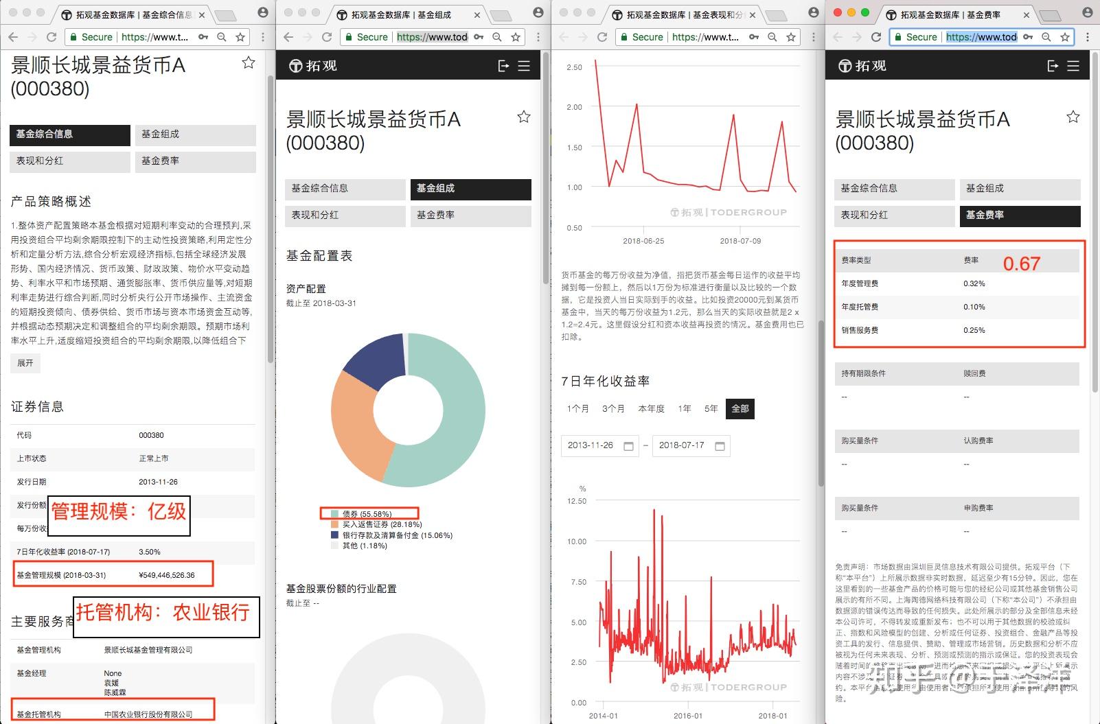Open 基金组成 tab in 基金费率 window

[x=1020, y=189]
